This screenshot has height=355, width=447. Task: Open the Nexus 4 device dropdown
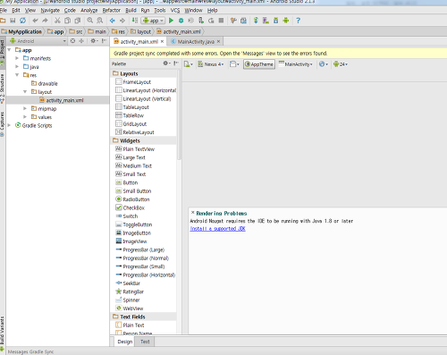pyautogui.click(x=210, y=64)
